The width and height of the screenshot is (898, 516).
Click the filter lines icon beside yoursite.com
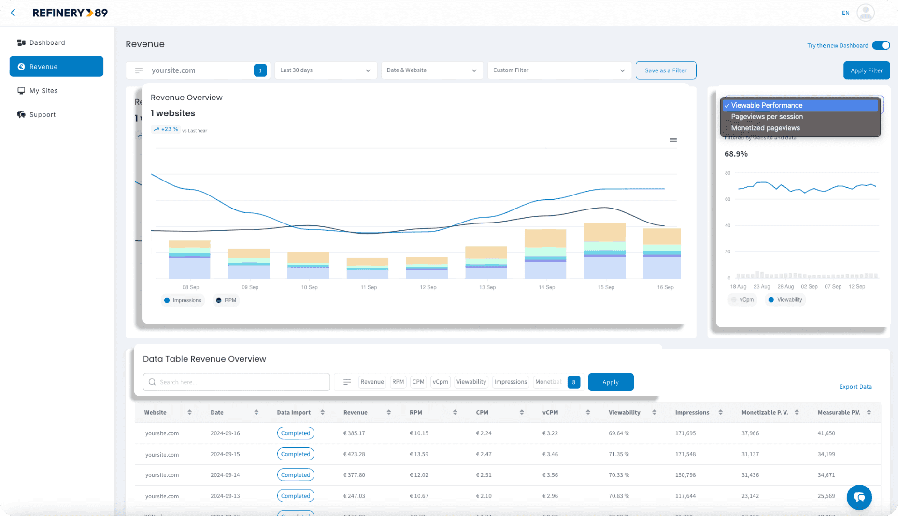[139, 70]
